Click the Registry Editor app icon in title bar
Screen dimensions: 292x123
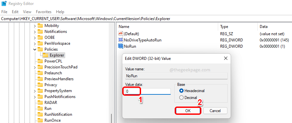click(x=4, y=4)
